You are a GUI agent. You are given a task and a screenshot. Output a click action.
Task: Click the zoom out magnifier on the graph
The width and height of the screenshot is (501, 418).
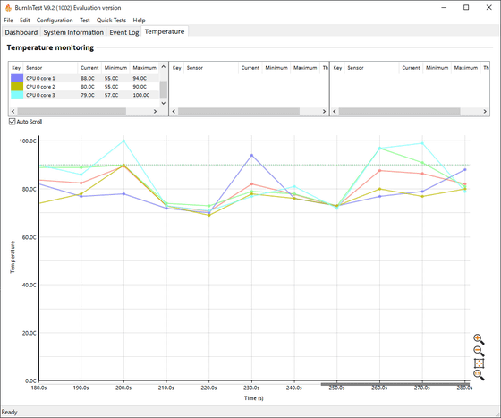click(x=479, y=351)
